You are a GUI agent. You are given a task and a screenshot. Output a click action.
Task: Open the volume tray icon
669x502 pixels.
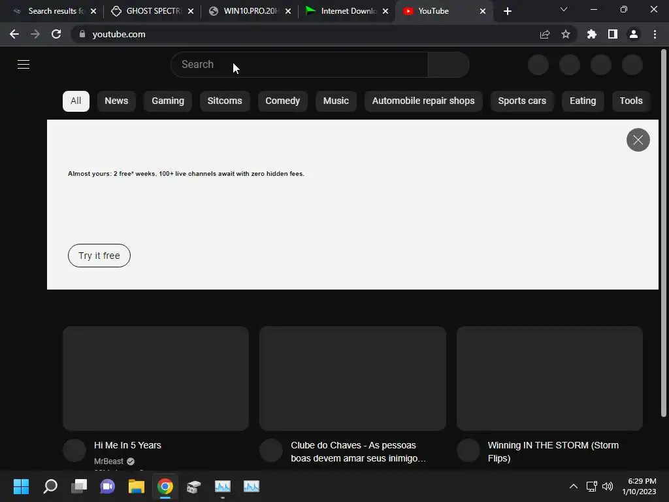tap(607, 486)
